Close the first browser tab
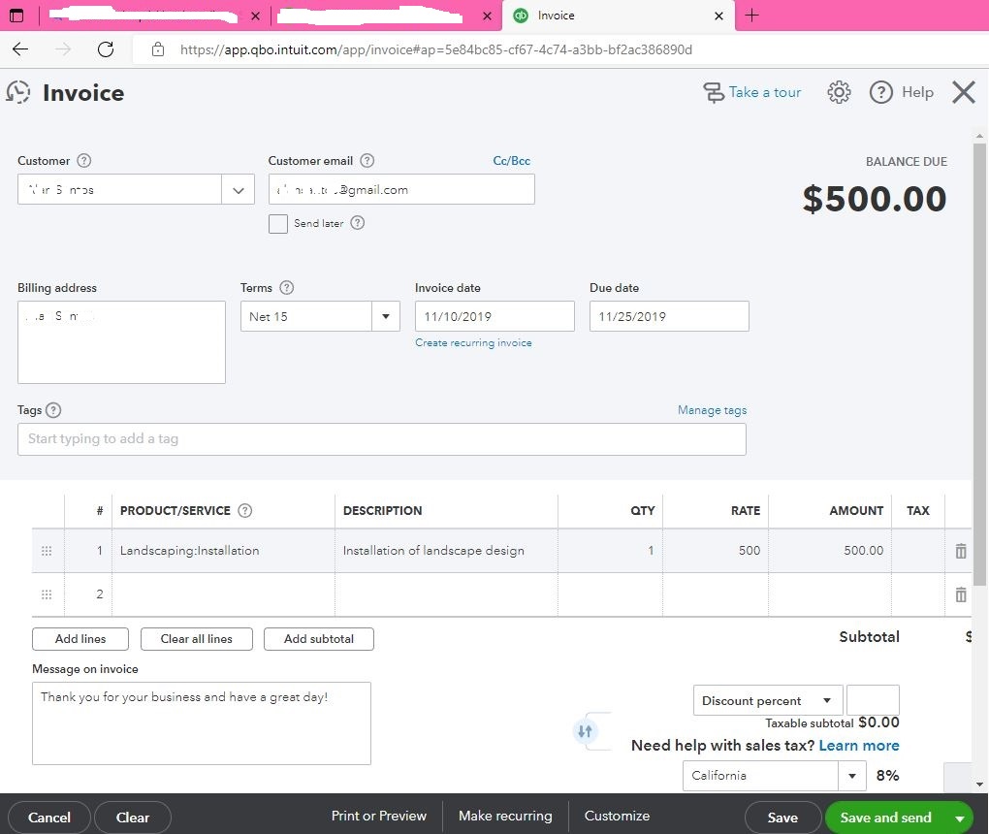Viewport: 989px width, 834px height. pos(255,16)
